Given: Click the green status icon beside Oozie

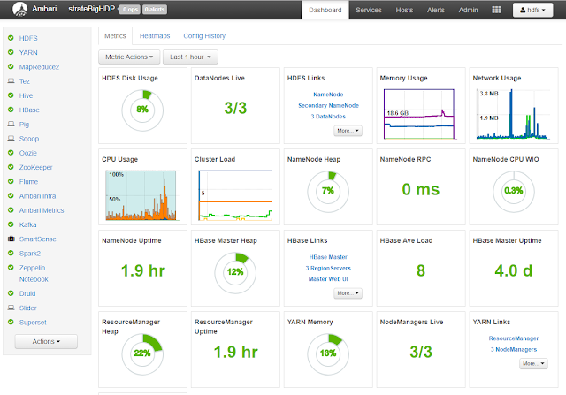Looking at the screenshot, I should 11,153.
